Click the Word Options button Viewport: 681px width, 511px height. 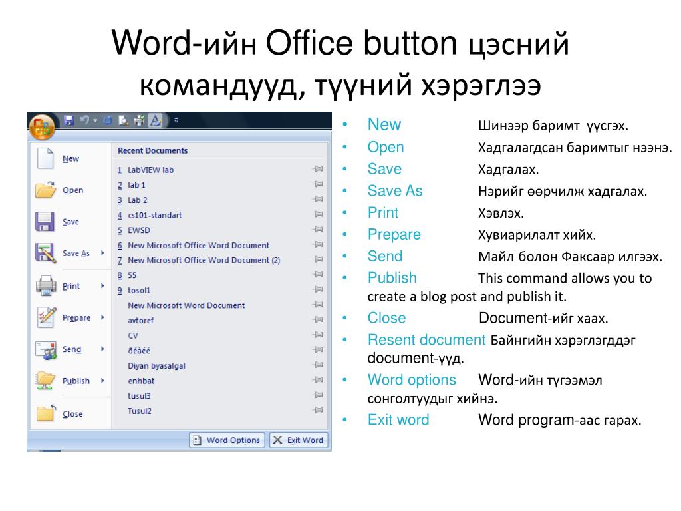[227, 440]
